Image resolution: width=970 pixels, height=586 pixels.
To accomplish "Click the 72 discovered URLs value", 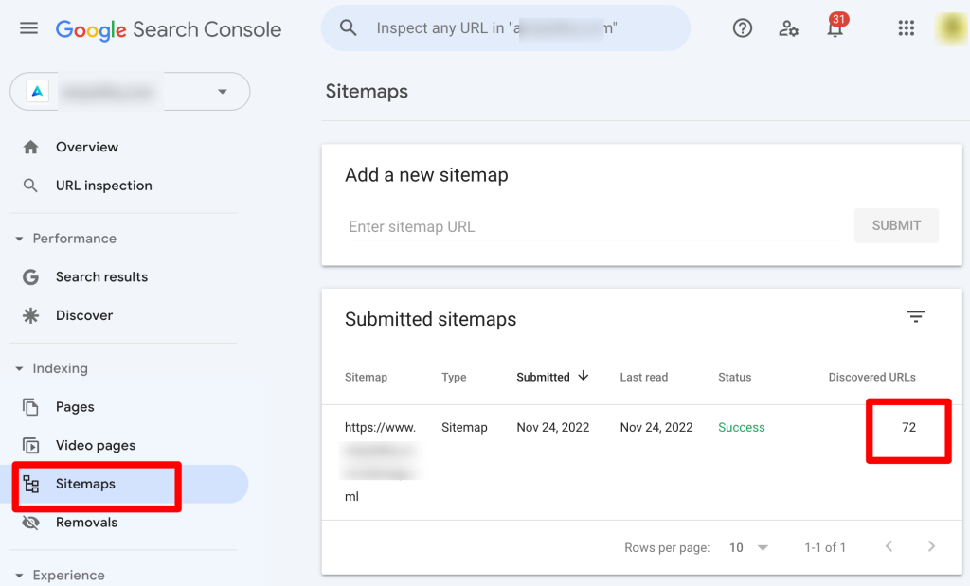I will pyautogui.click(x=908, y=427).
